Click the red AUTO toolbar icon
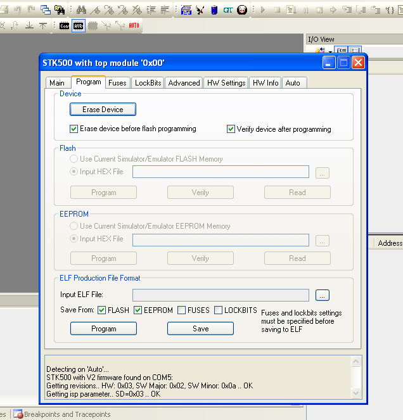The width and height of the screenshot is (403, 420). 134,26
